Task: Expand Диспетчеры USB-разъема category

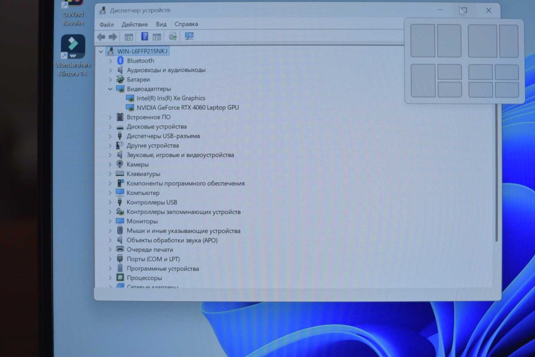Action: [x=110, y=136]
